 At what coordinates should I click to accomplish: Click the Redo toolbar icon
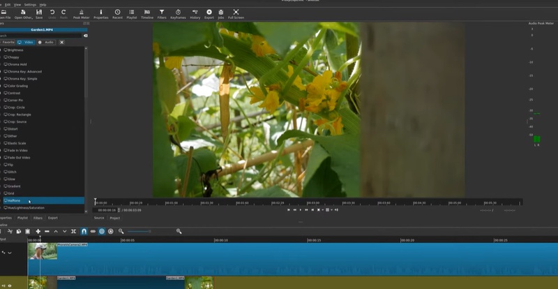point(63,14)
